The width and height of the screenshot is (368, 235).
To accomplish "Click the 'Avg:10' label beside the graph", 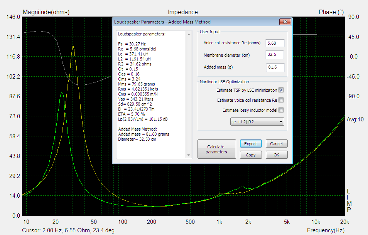I will tap(355, 119).
